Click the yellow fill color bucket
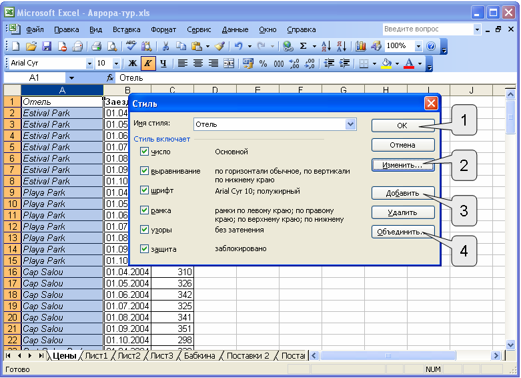Viewport: 521px width, 378px height. [x=386, y=63]
